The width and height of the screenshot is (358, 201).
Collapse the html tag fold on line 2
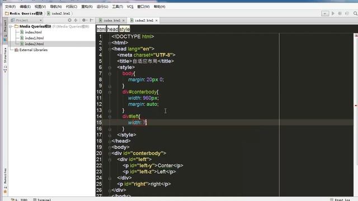coord(110,43)
